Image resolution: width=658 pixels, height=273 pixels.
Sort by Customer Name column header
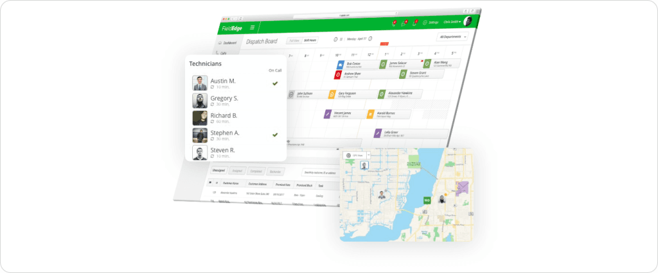[x=231, y=183]
